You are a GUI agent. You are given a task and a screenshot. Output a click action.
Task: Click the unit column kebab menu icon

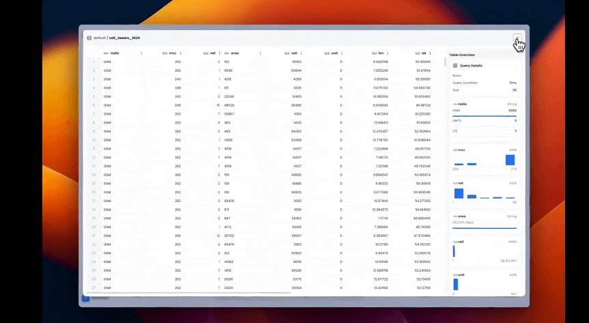tap(342, 53)
